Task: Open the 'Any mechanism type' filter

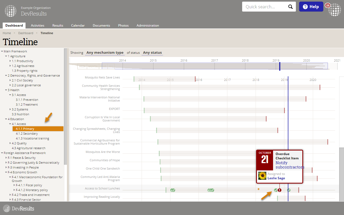Action: point(105,53)
